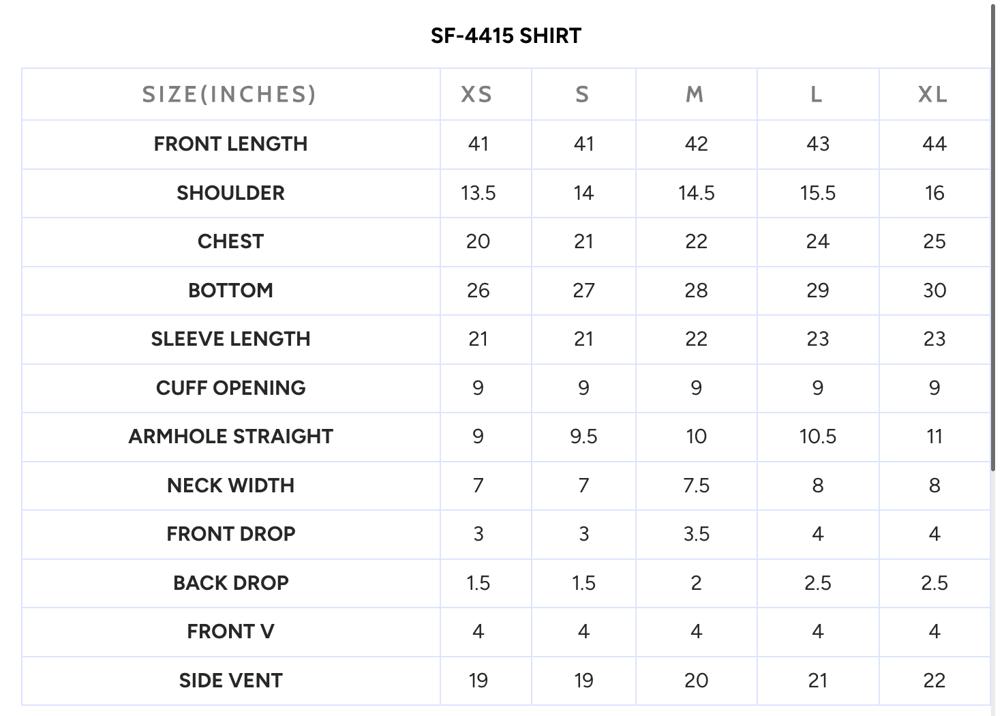This screenshot has height=716, width=1004.
Task: Click the XL front length value 44
Action: (x=934, y=144)
